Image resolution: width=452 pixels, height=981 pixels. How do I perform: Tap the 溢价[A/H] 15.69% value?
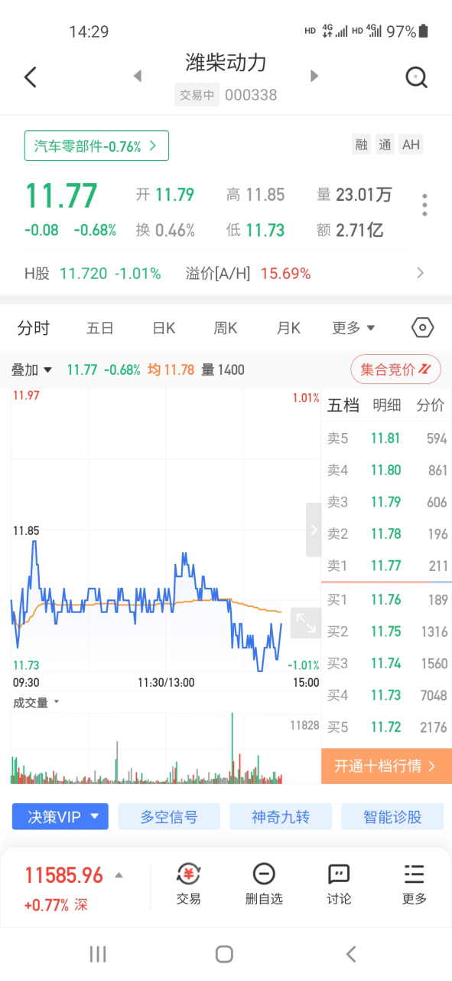(x=286, y=273)
